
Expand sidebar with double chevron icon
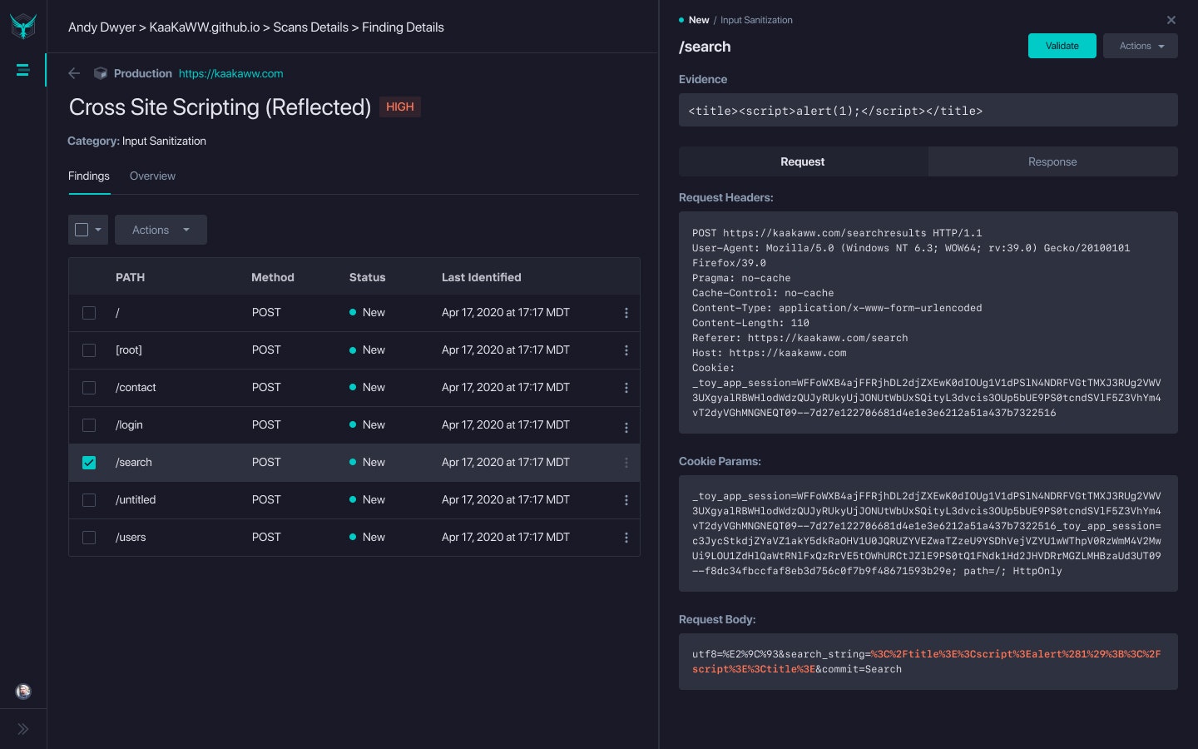23,729
